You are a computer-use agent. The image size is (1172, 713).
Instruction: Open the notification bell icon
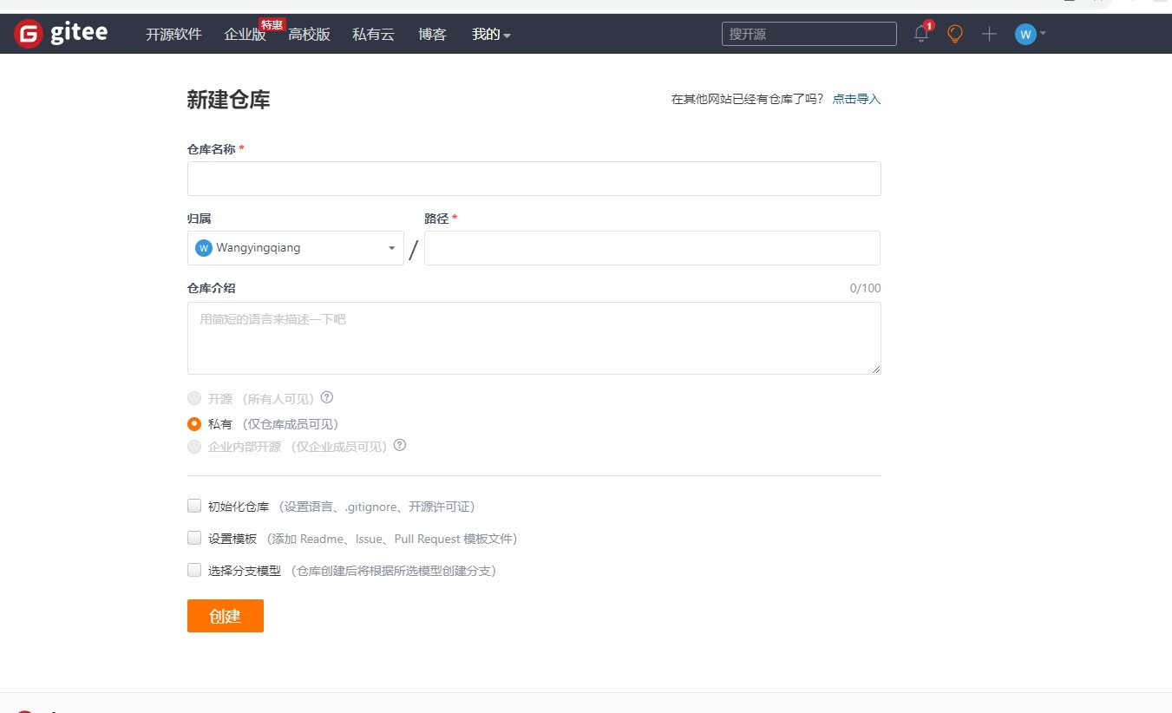click(921, 34)
